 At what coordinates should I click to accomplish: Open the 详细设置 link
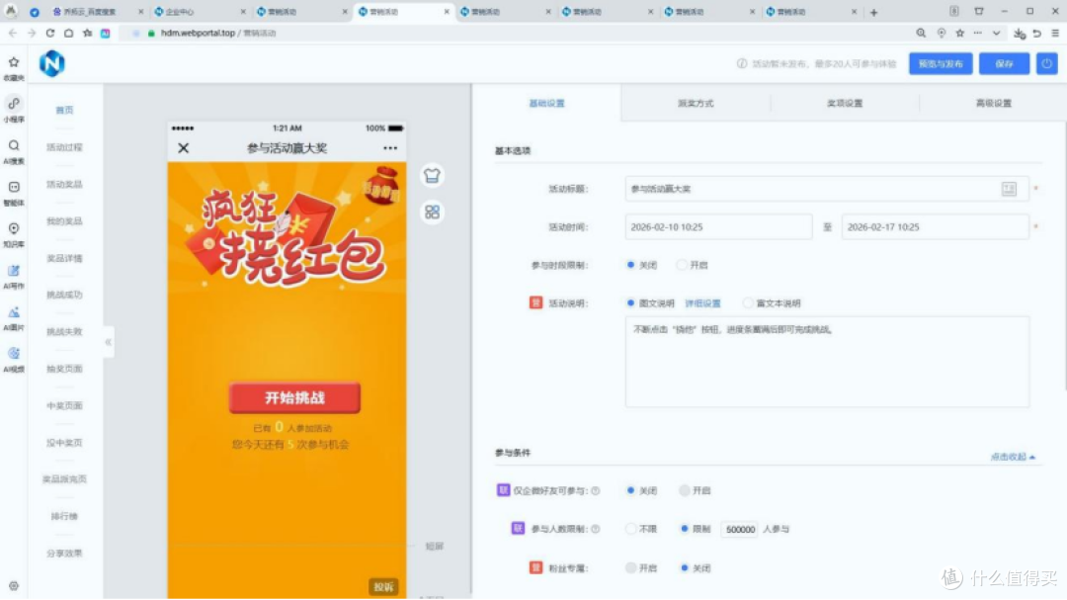coord(702,303)
